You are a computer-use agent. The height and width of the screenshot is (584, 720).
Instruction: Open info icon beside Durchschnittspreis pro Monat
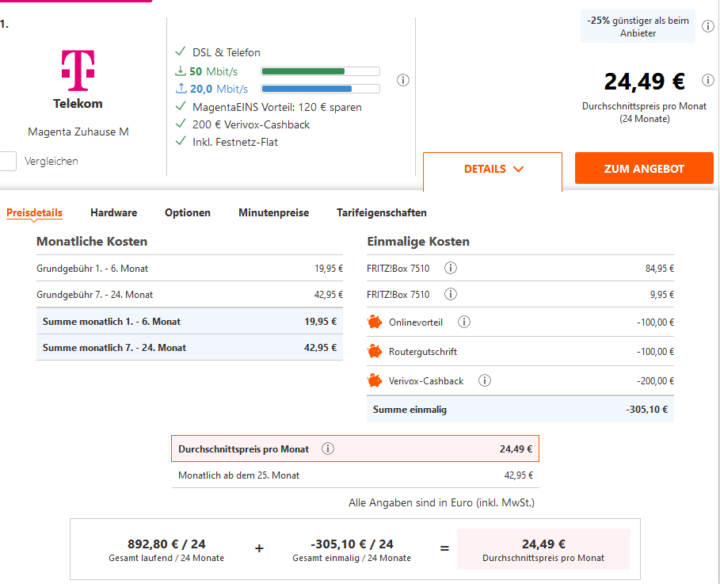click(x=328, y=448)
